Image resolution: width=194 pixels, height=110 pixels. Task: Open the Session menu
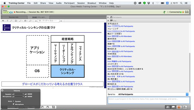tap(81, 3)
